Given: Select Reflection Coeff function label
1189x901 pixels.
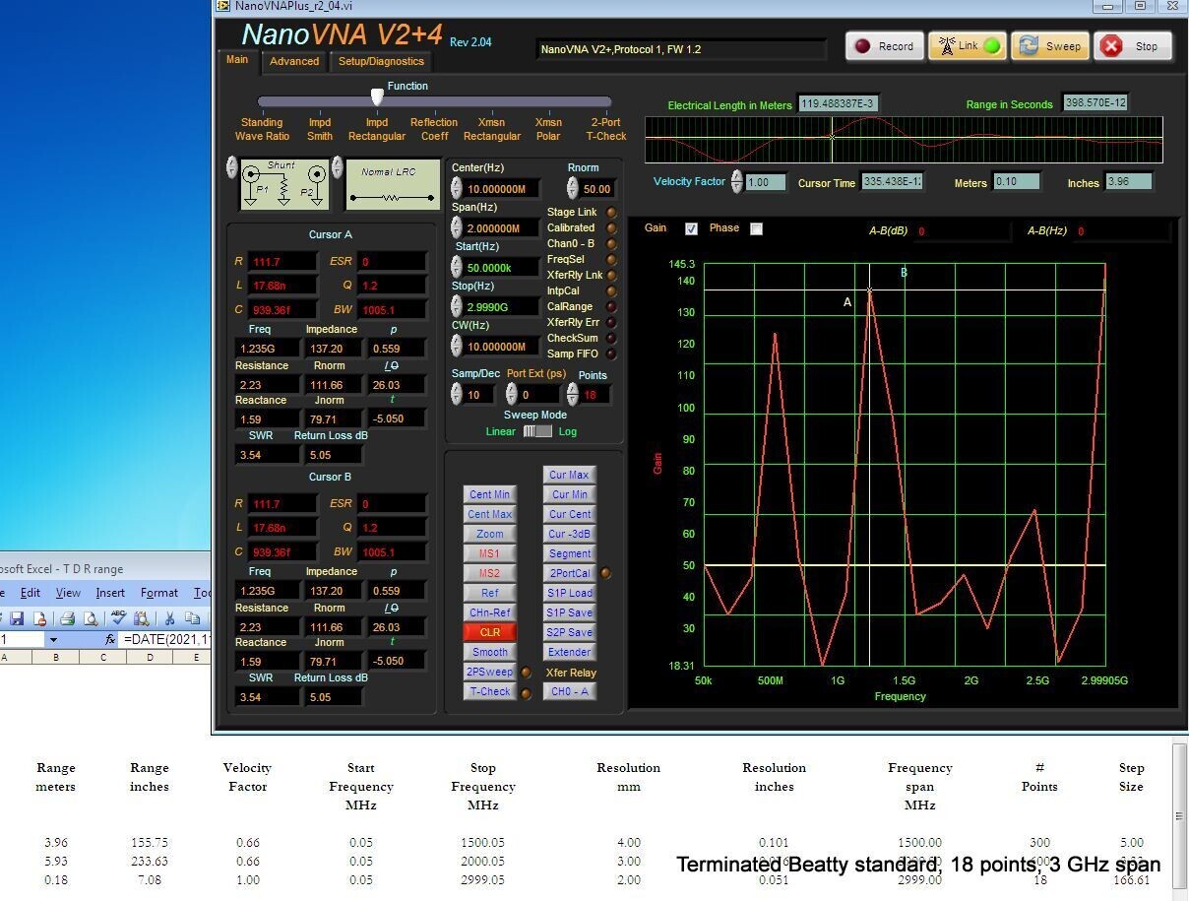Looking at the screenshot, I should [434, 129].
